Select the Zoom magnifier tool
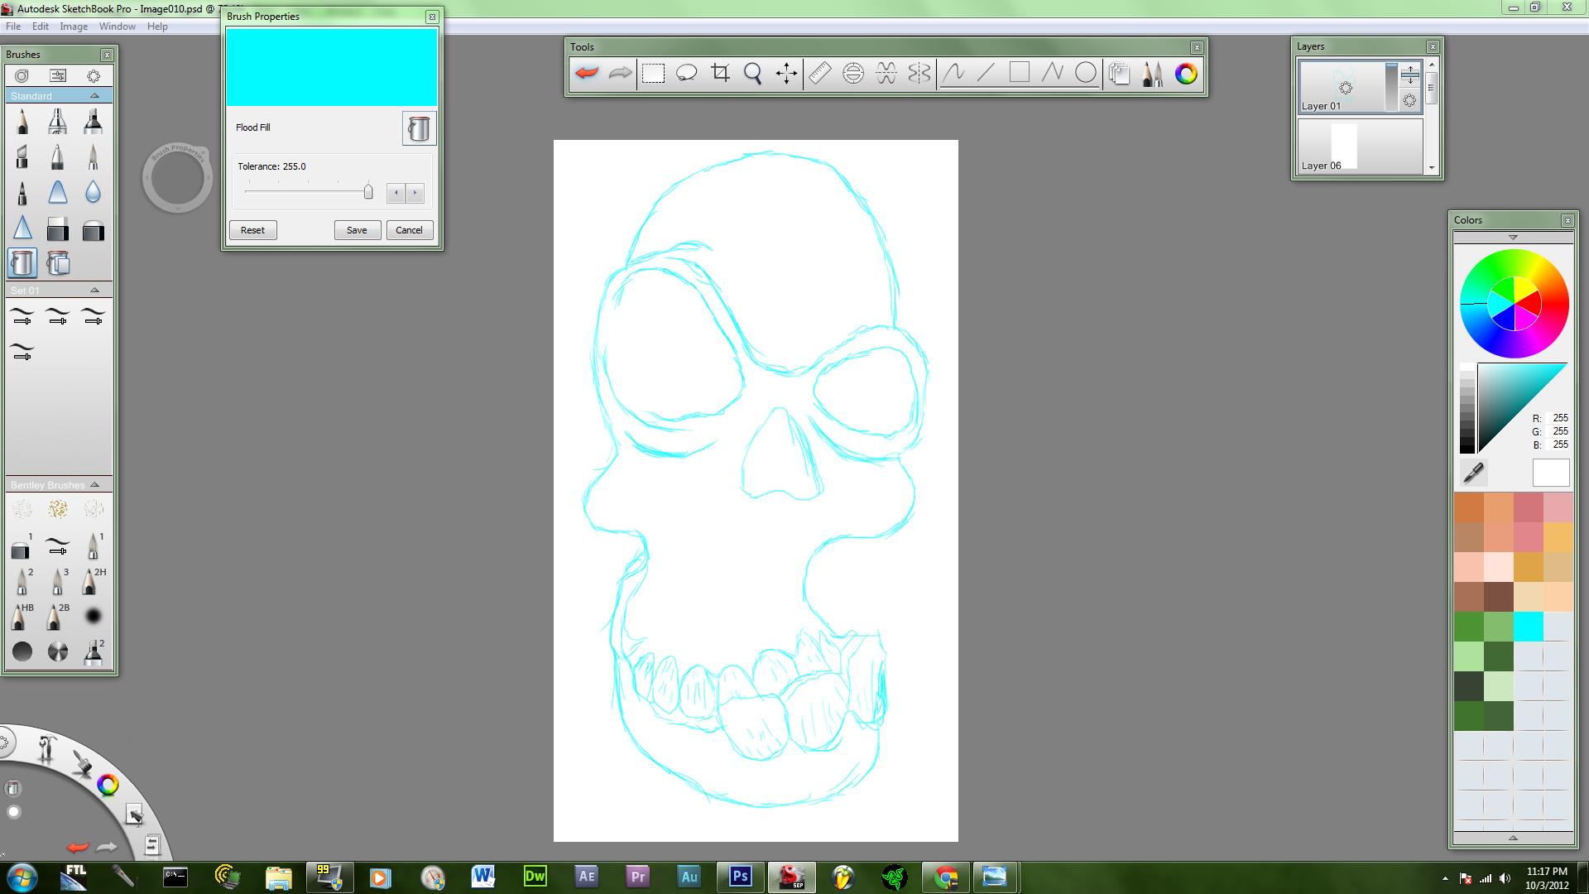The width and height of the screenshot is (1589, 894). coord(753,74)
